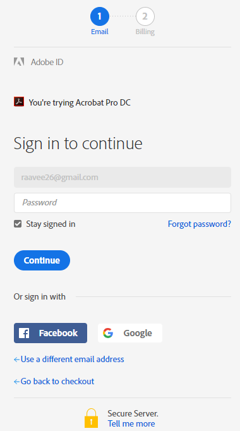This screenshot has height=431, width=240.
Task: Select step 2 Billing circle
Action: 145,16
